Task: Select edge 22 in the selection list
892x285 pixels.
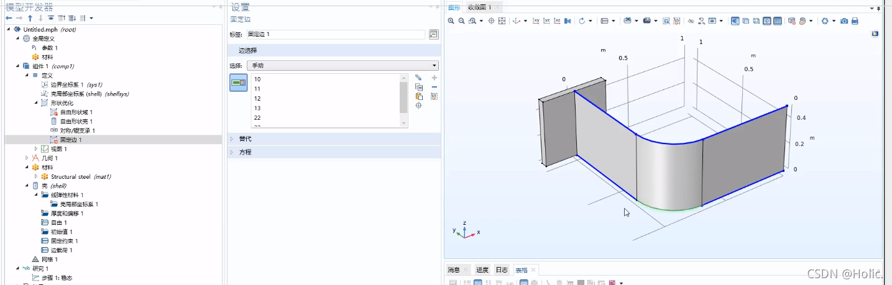Action: coord(257,117)
